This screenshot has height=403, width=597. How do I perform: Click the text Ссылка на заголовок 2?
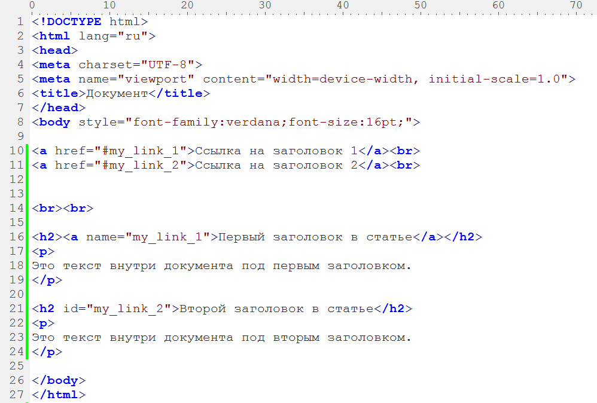(276, 166)
